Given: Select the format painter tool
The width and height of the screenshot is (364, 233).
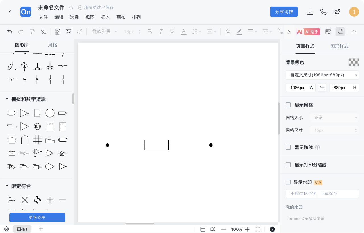Looking at the screenshot, I should pos(32,32).
